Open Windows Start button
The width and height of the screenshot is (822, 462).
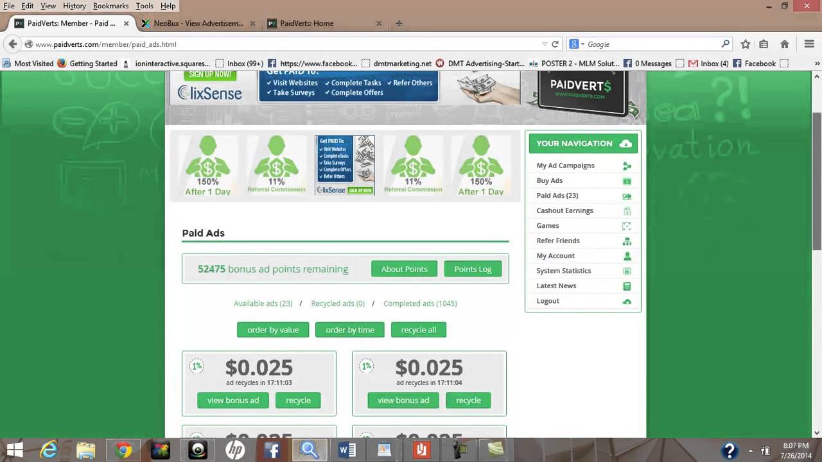pyautogui.click(x=14, y=450)
